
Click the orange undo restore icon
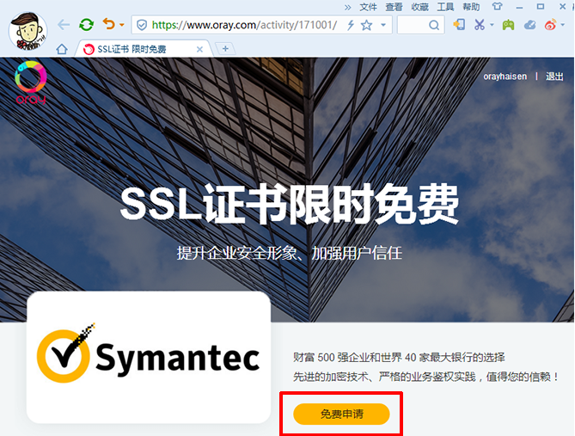tap(108, 25)
